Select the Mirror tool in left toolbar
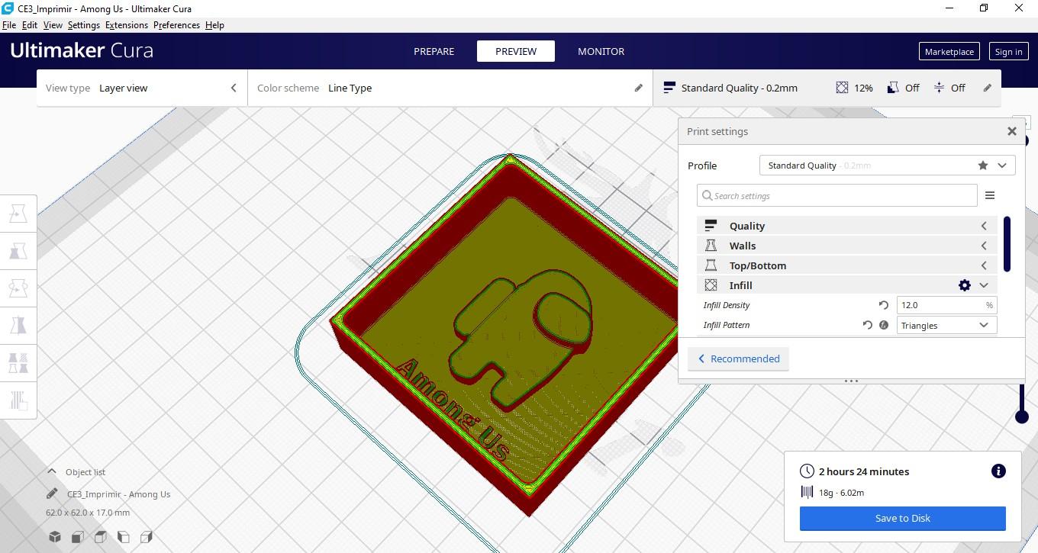The image size is (1038, 553). 18,325
